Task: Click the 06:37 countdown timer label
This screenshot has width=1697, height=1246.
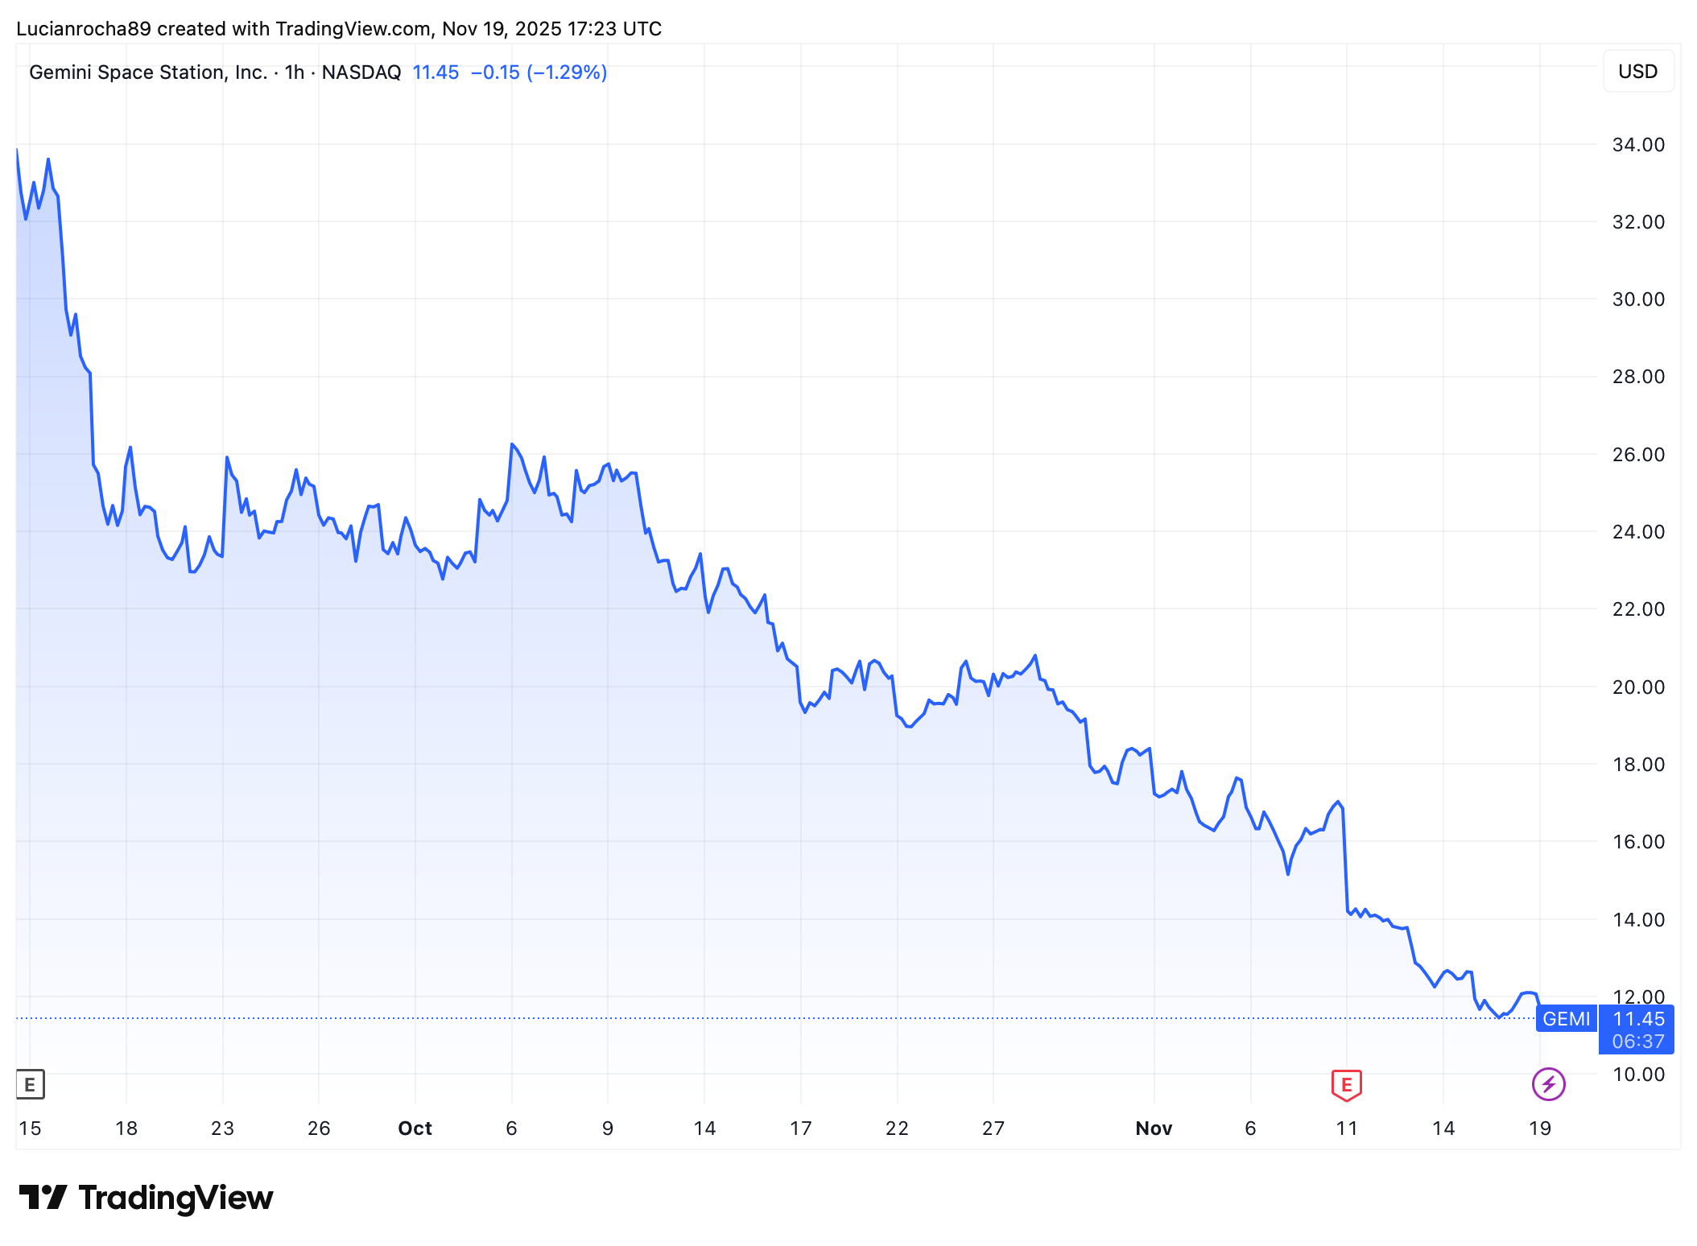Action: pyautogui.click(x=1638, y=1042)
